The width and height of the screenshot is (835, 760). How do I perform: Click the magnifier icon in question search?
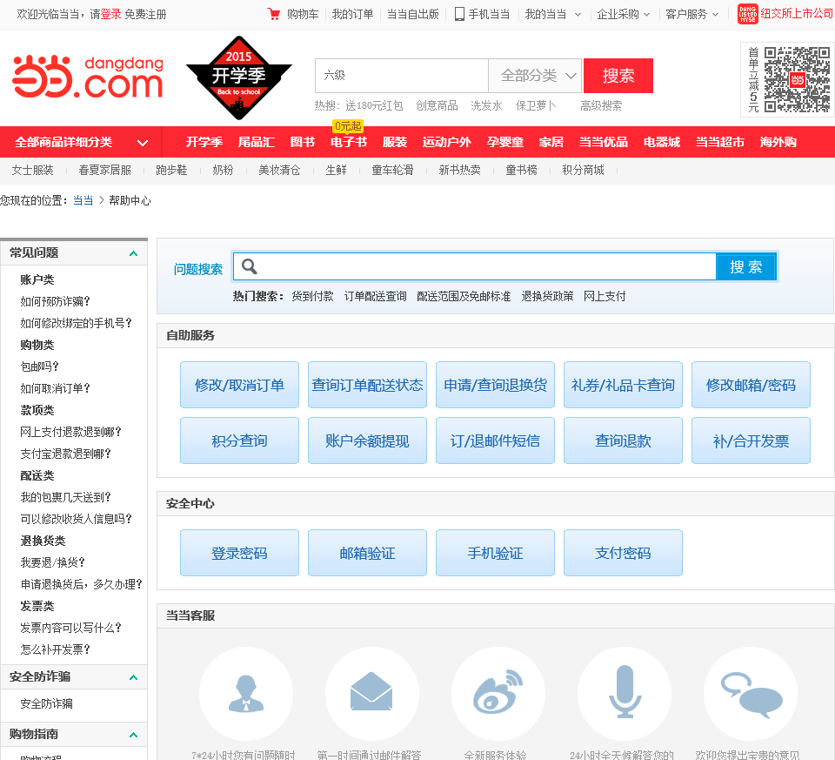tap(250, 266)
